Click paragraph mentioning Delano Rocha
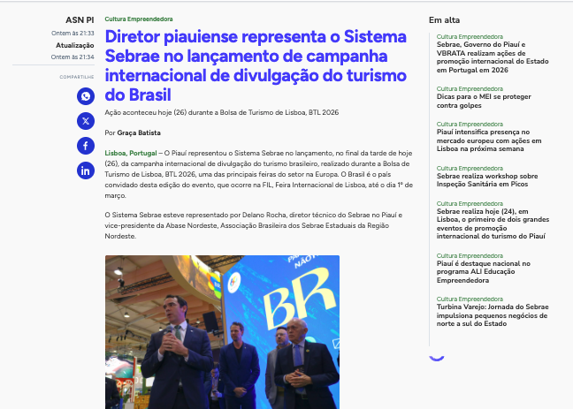The height and width of the screenshot is (409, 573). [x=254, y=225]
